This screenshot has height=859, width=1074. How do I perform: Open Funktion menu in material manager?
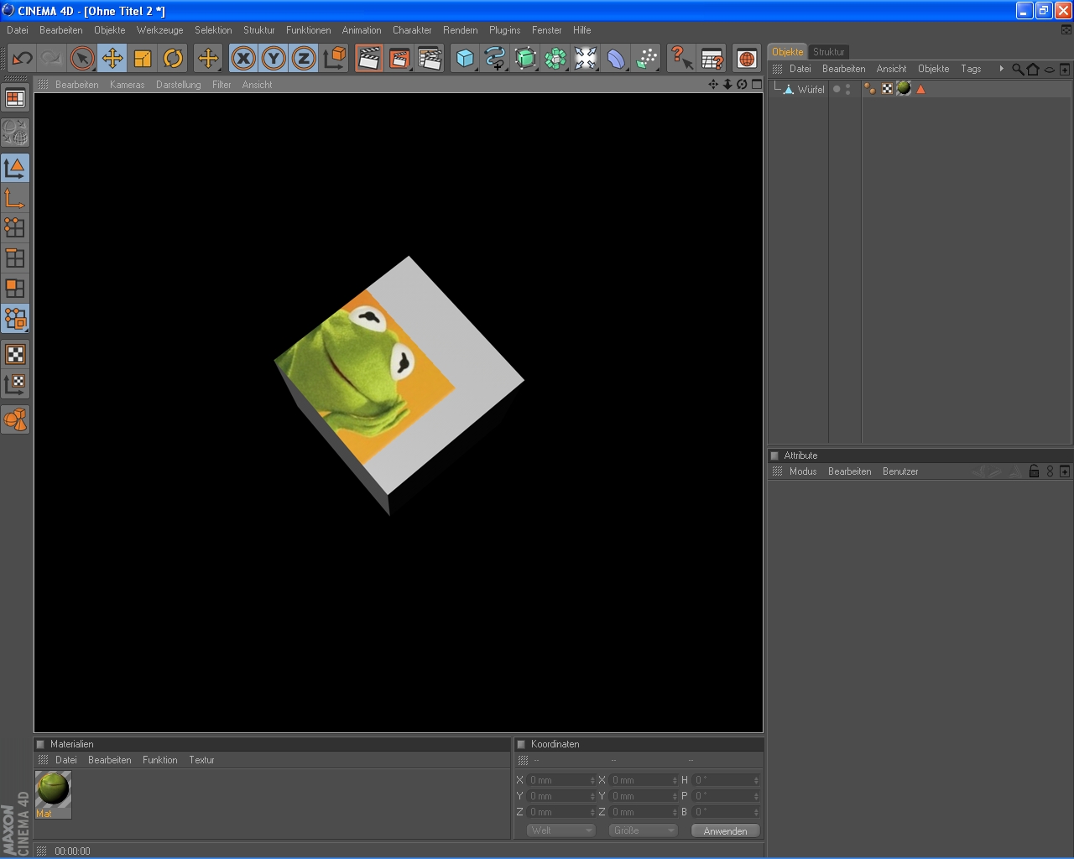159,760
